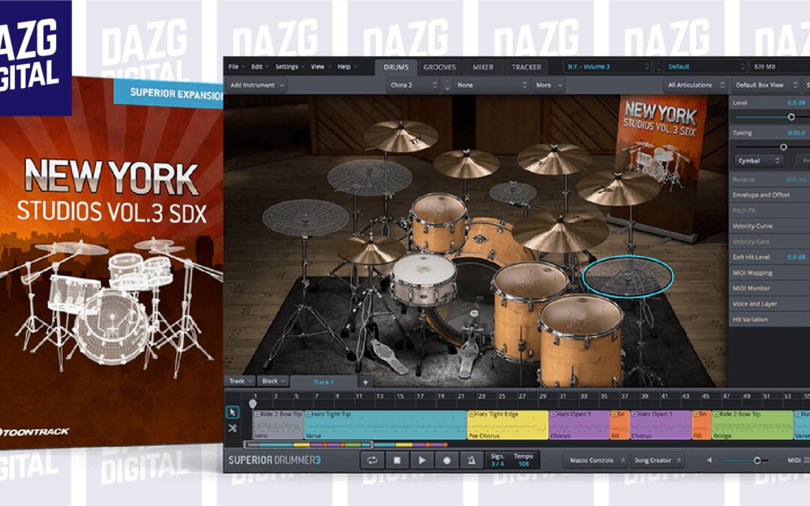Open the MIDI Monitor section
Viewport: 810px width, 506px height.
pyautogui.click(x=769, y=288)
